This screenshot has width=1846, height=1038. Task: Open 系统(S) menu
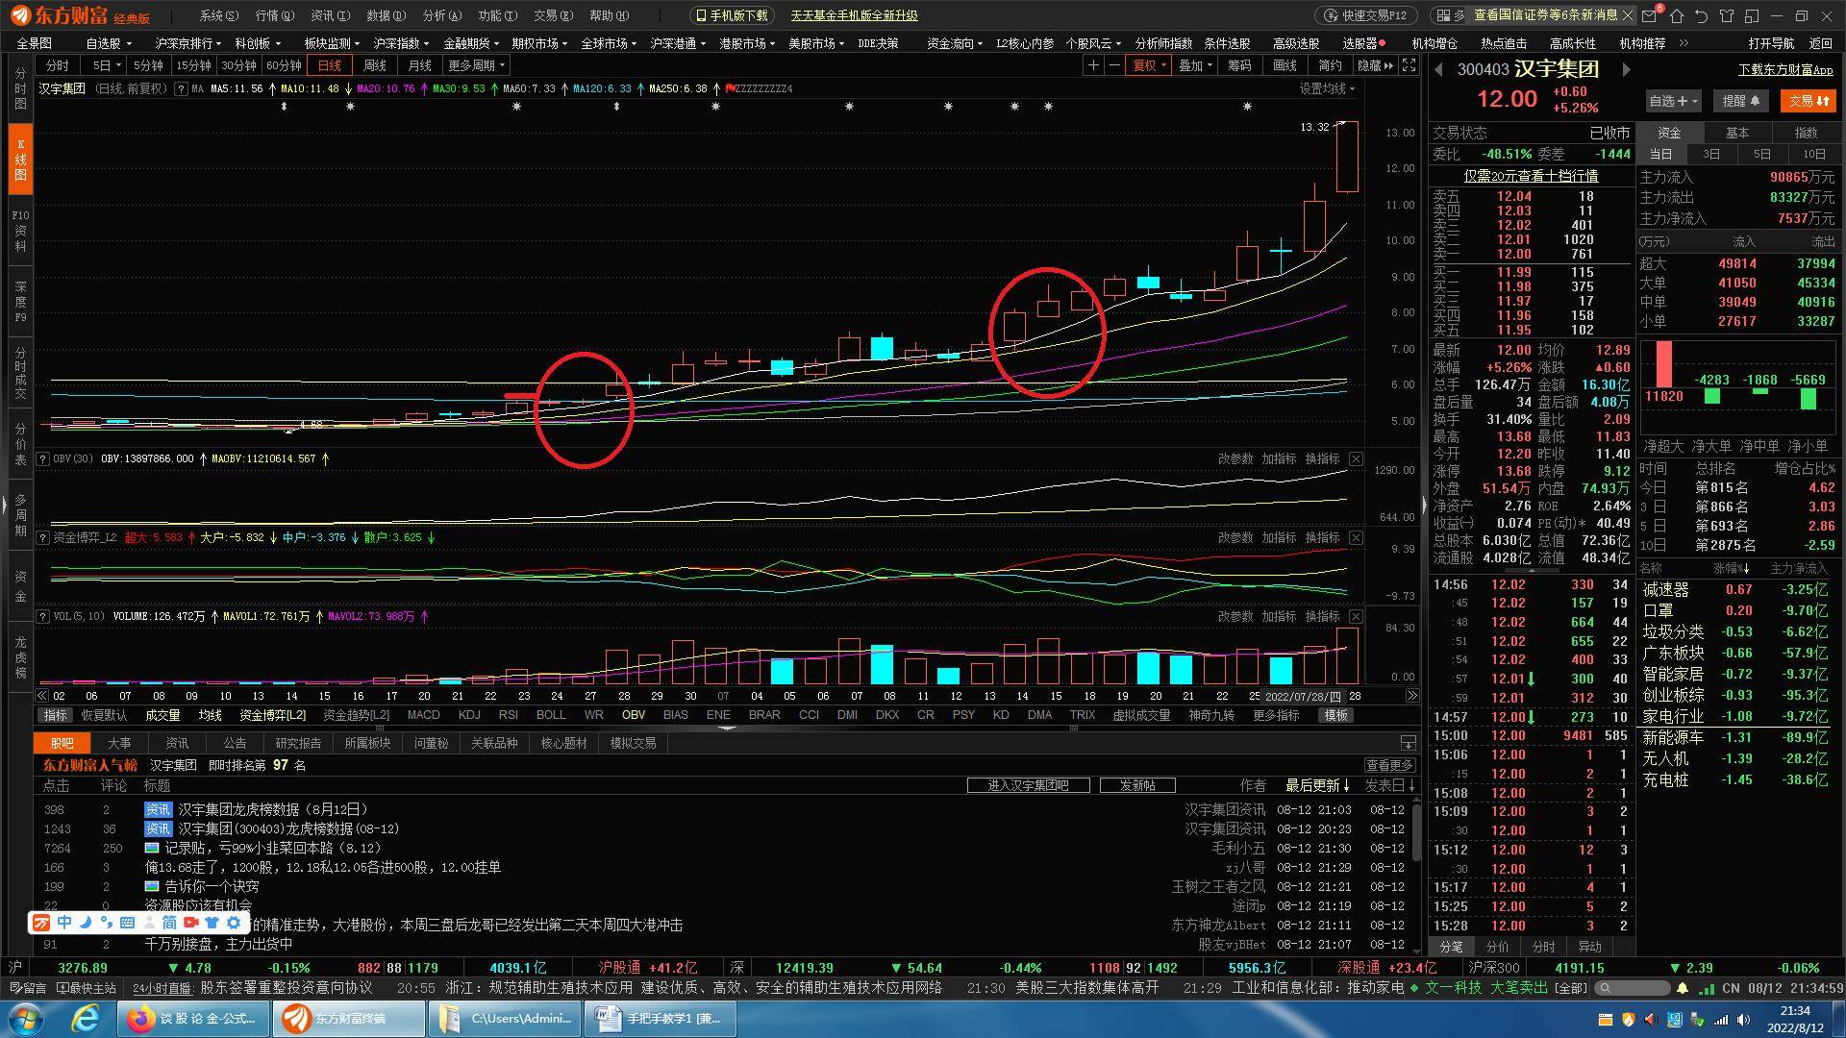point(219,15)
